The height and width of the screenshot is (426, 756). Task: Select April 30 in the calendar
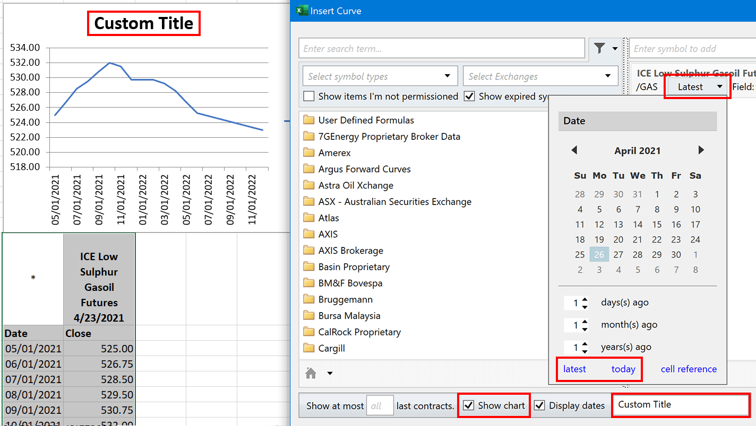tap(676, 255)
